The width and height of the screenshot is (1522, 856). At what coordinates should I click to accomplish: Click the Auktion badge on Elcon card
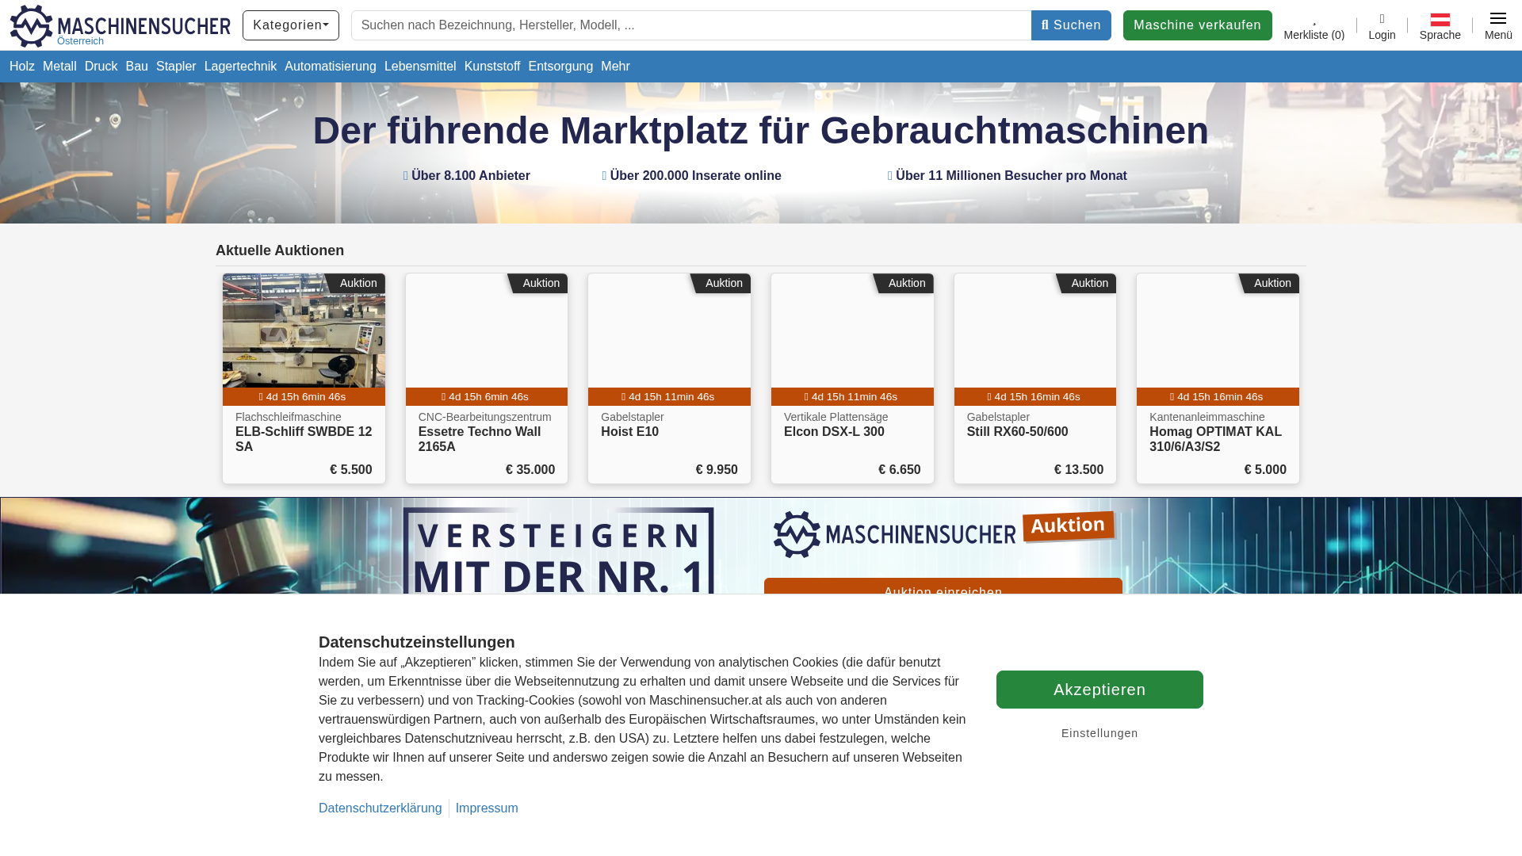point(905,284)
